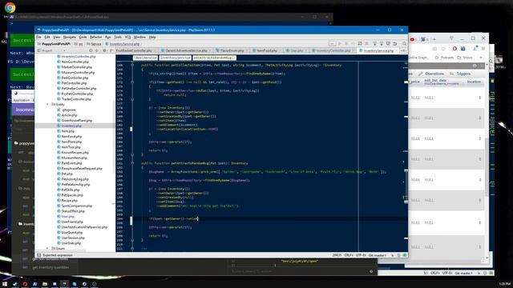Toggle the read-only lock icon in the status bar
Image resolution: width=513 pixels, height=288 pixels.
(392, 255)
